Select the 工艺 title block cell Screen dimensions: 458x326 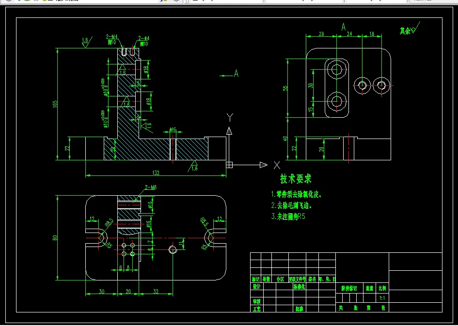257,309
